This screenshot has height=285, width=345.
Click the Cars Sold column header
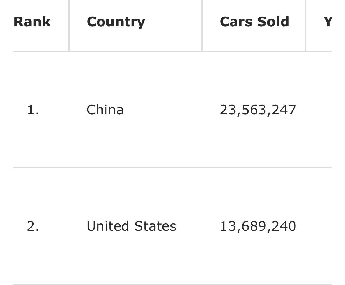254,22
